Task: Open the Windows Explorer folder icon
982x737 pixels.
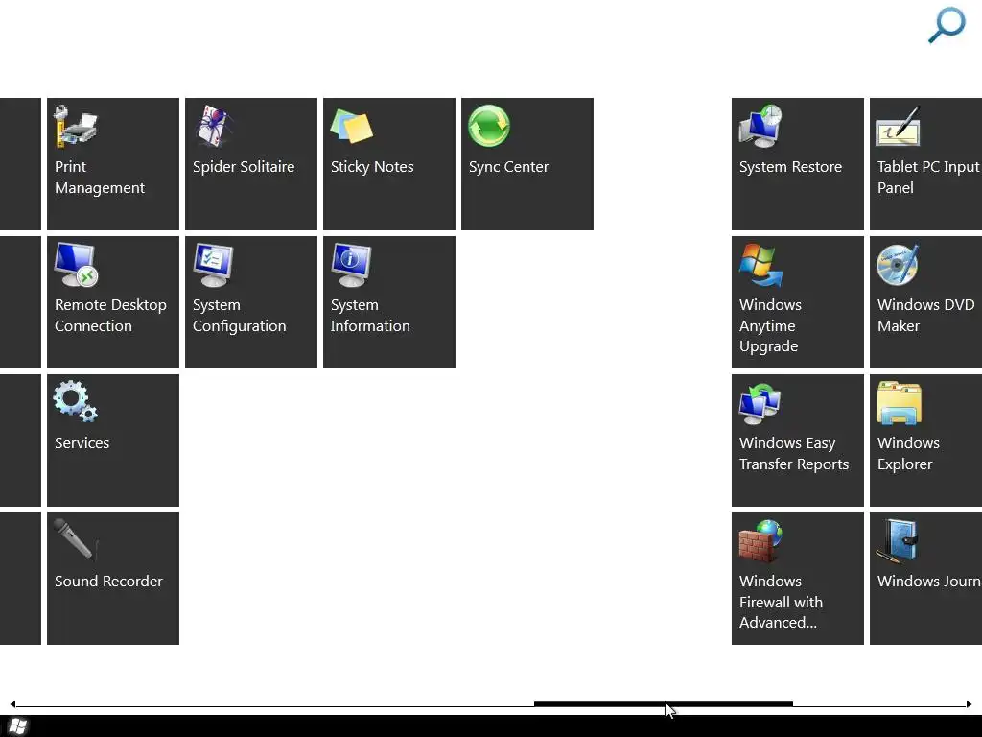Action: [x=899, y=403]
